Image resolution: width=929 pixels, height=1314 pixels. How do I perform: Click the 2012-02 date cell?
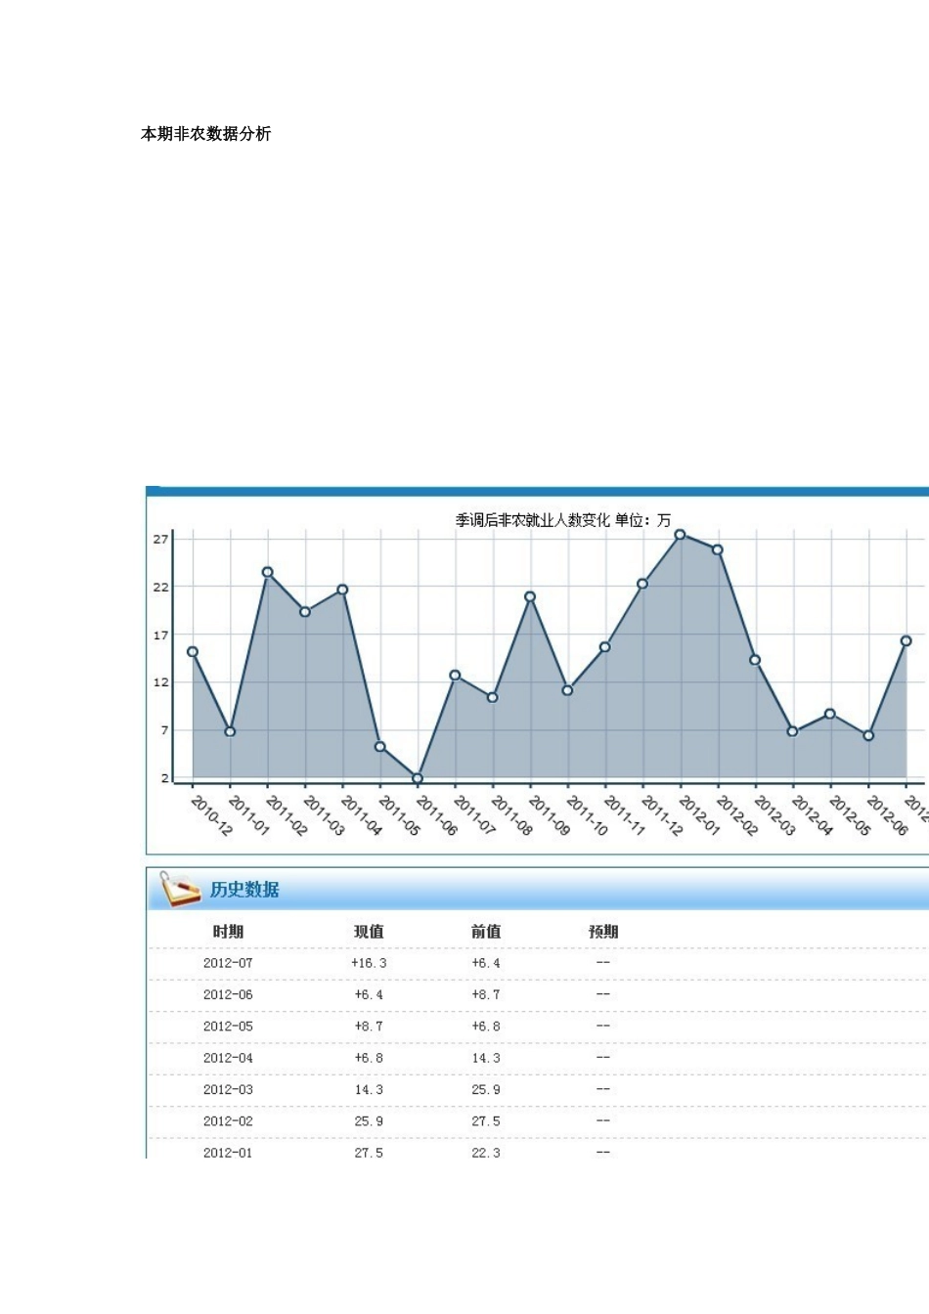tap(228, 1121)
